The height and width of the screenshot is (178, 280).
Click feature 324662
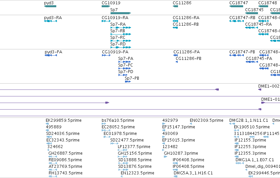pos(48,150)
